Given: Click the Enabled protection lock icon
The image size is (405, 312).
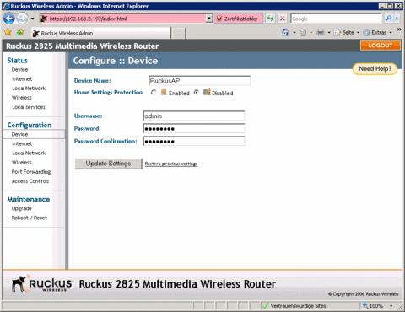Looking at the screenshot, I should tap(164, 92).
